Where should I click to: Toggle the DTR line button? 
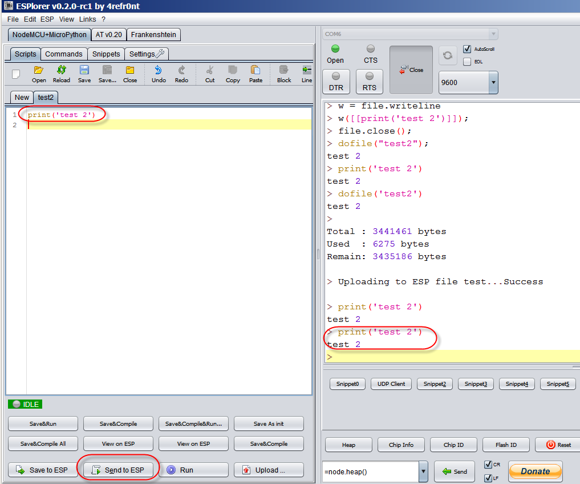click(x=336, y=81)
